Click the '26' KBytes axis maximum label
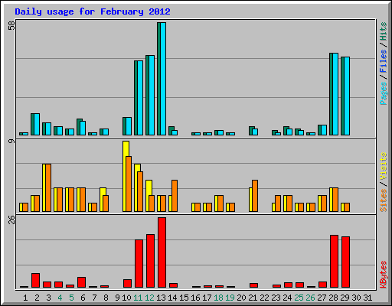The height and width of the screenshot is (306, 392). tap(11, 220)
